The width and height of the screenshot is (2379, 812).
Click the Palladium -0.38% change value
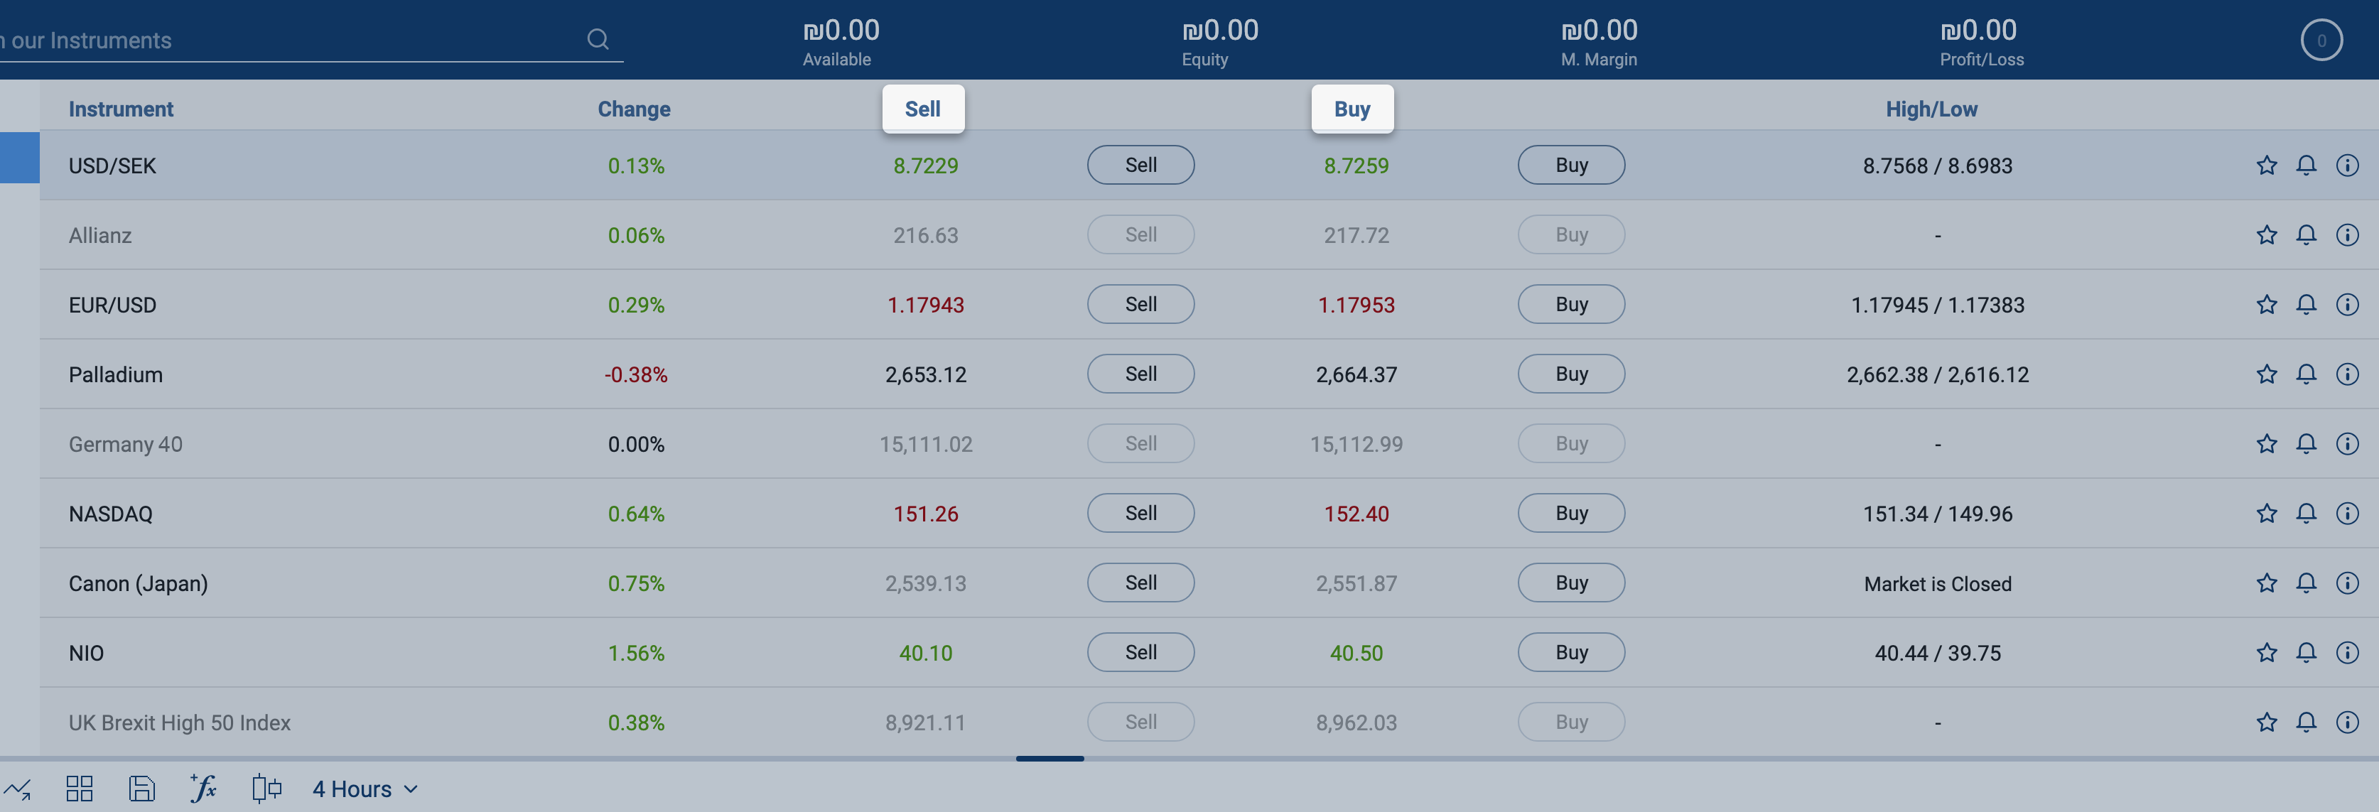click(x=635, y=374)
